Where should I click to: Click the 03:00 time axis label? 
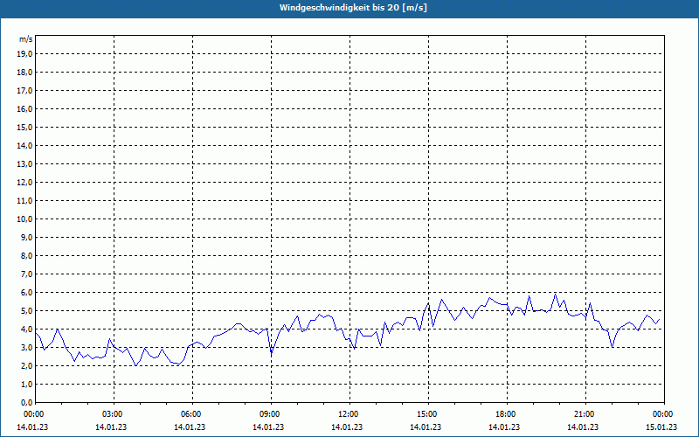(x=112, y=413)
